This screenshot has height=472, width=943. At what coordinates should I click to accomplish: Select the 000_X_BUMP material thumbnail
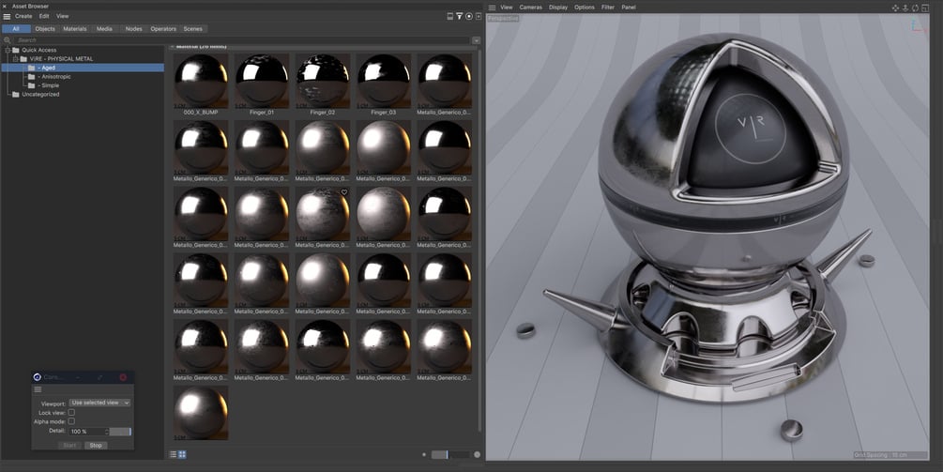point(201,81)
